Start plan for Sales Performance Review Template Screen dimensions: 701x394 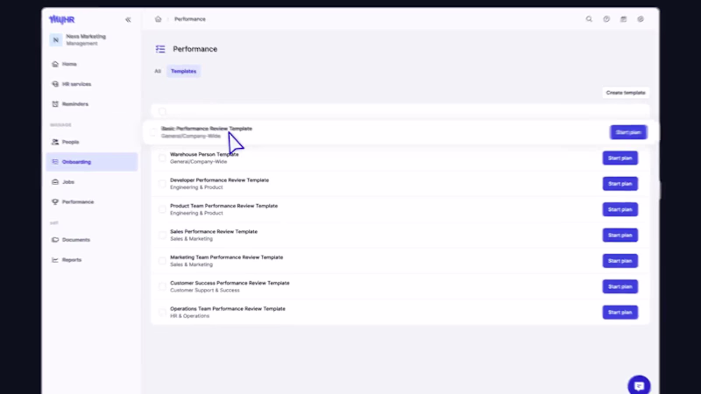620,235
